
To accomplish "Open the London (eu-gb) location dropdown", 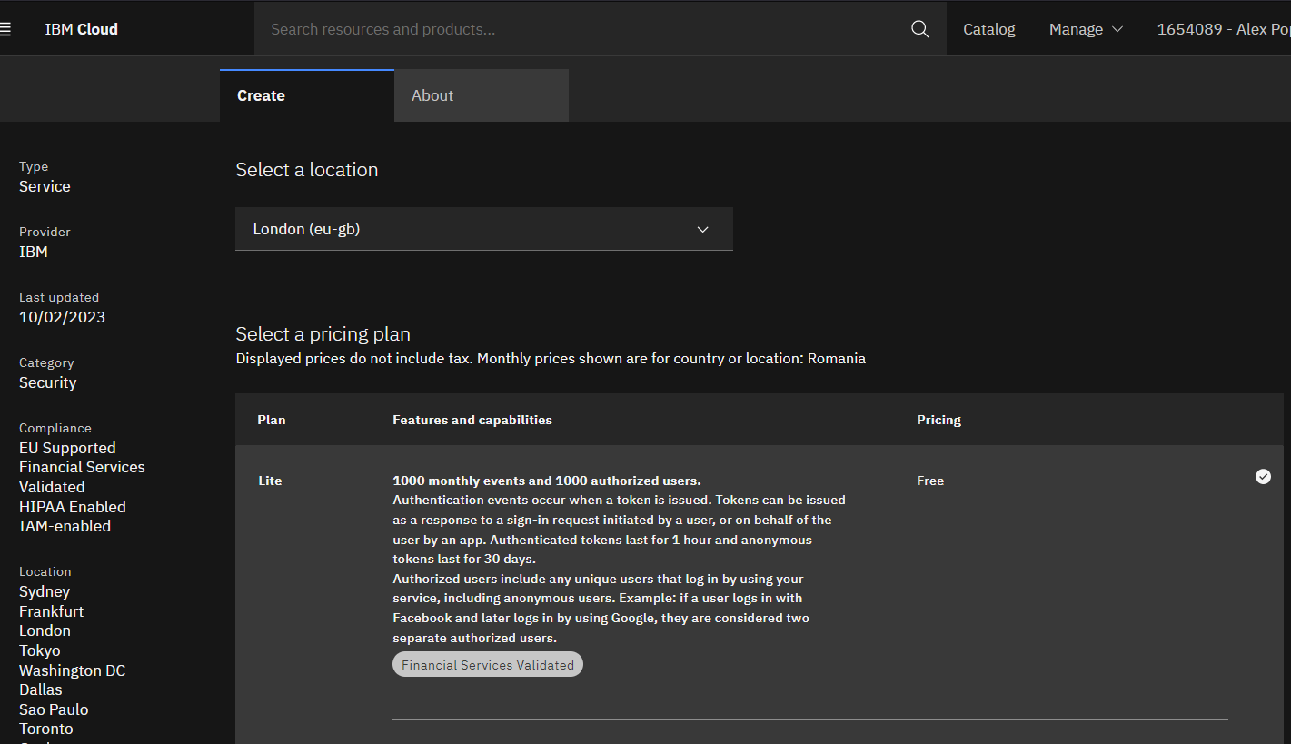I will click(x=483, y=229).
